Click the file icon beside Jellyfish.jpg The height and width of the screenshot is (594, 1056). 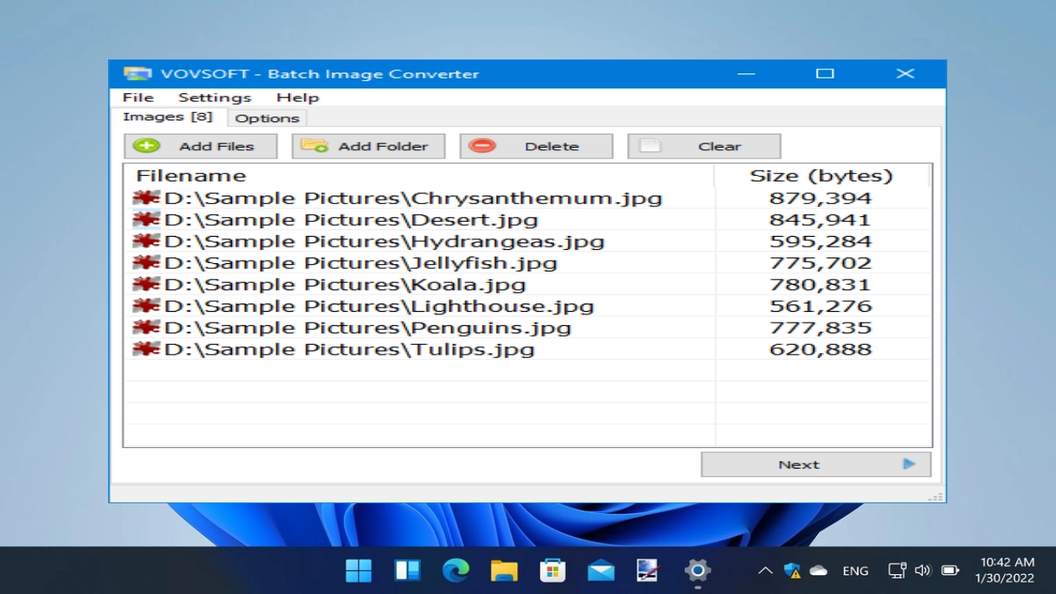(x=146, y=262)
